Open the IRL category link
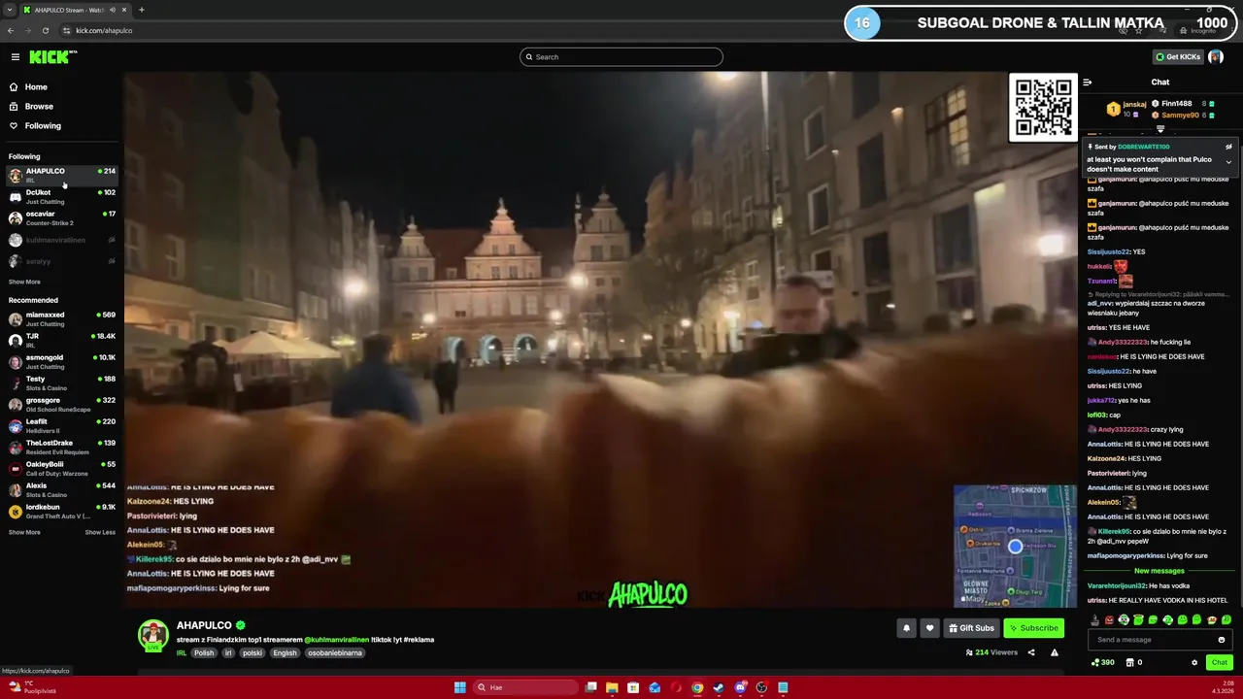The height and width of the screenshot is (699, 1243). click(x=182, y=653)
